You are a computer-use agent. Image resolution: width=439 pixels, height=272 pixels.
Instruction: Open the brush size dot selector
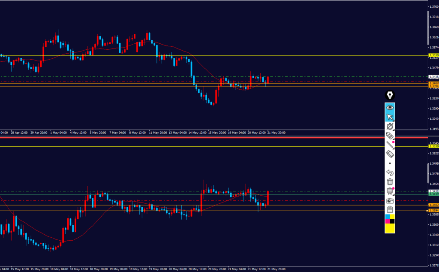[390, 163]
